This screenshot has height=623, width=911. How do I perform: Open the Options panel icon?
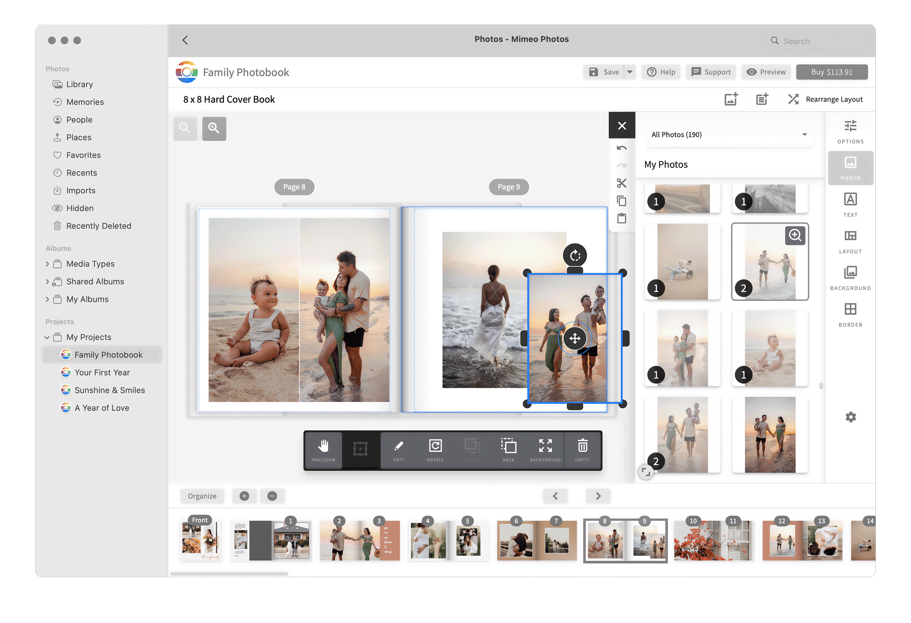point(850,132)
